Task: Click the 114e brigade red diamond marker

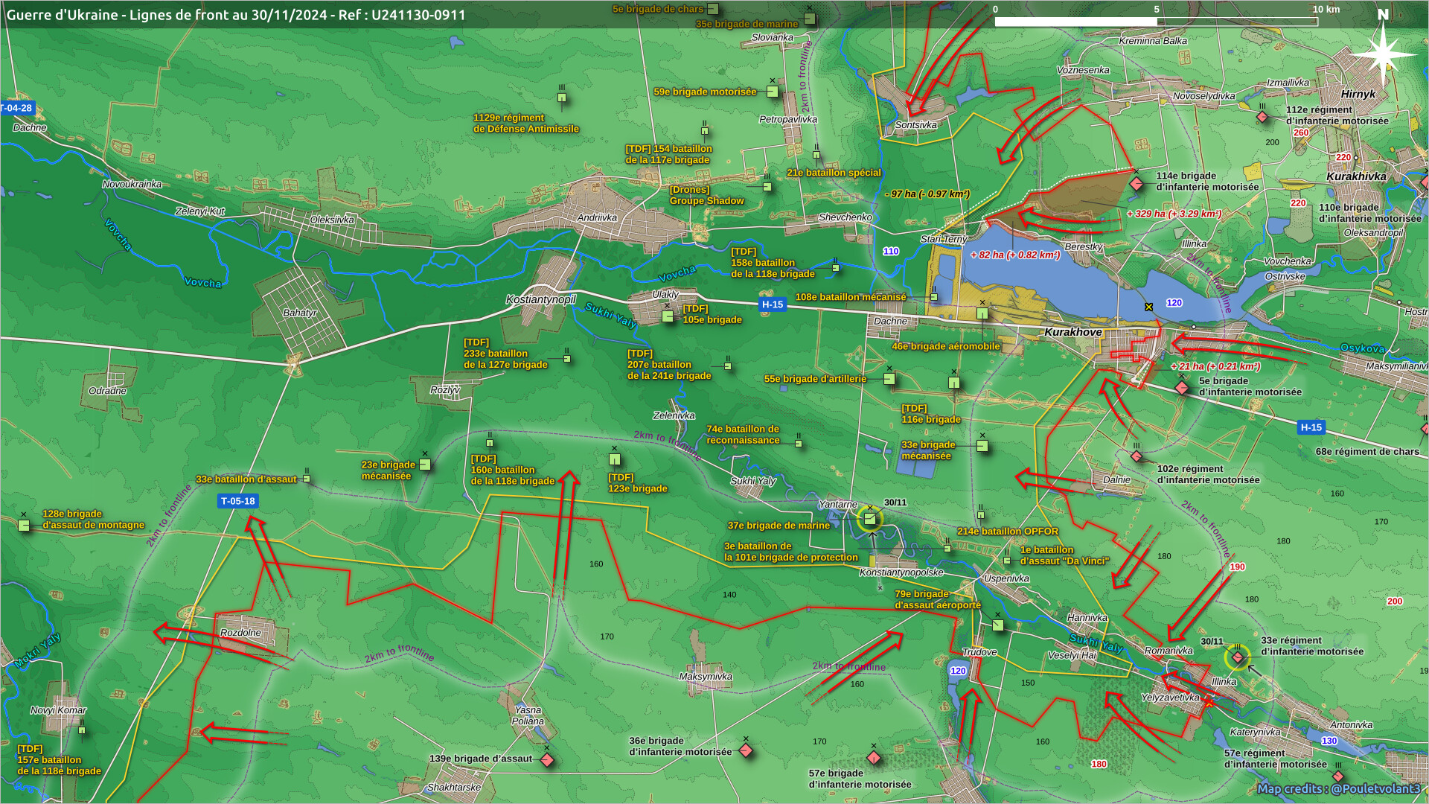Action: click(x=1137, y=183)
